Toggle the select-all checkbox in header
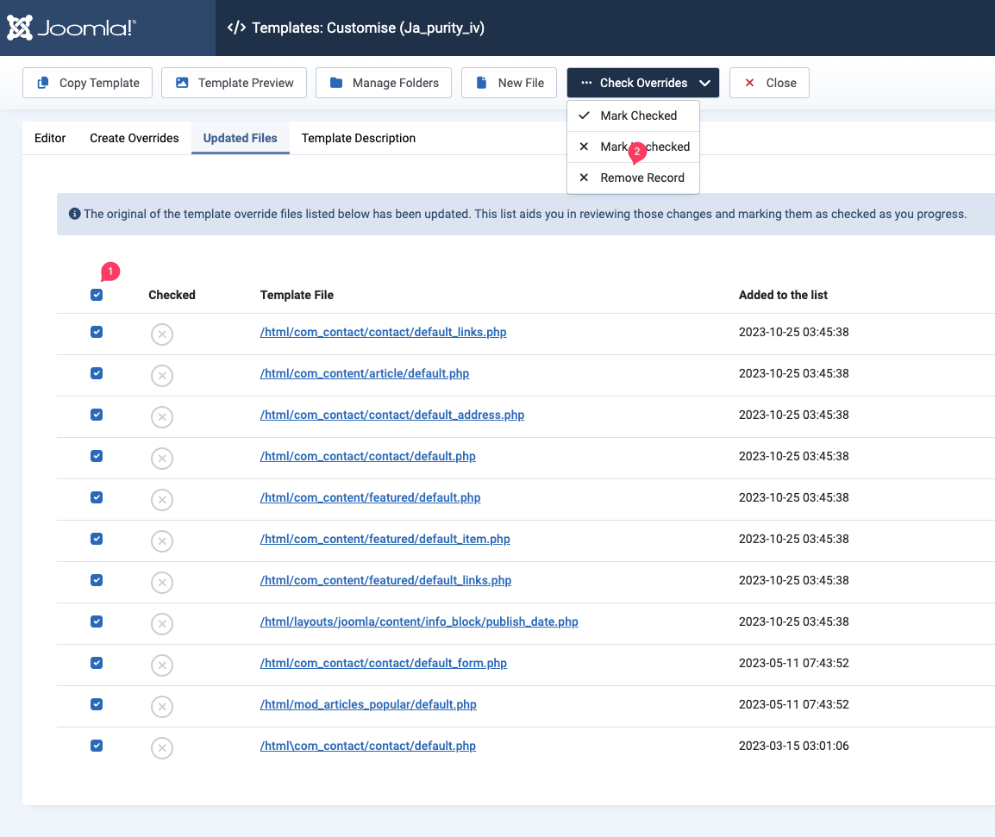 (97, 295)
